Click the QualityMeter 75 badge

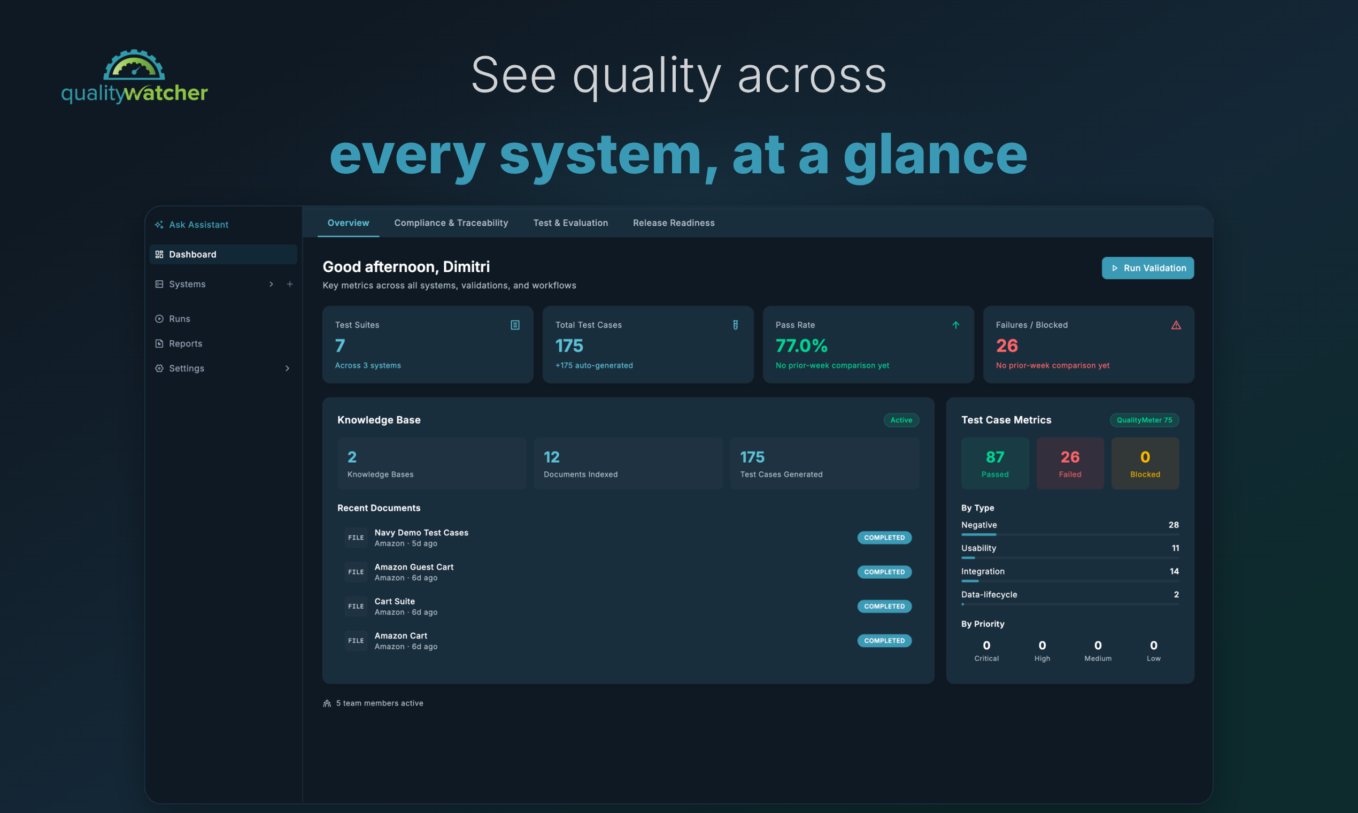(x=1144, y=420)
